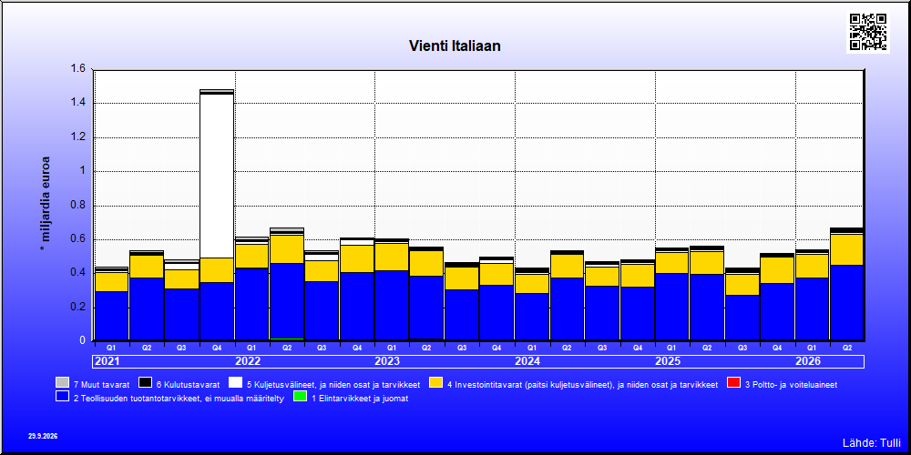The image size is (911, 455).
Task: Click the white '5 Kuljetusvälineet' legend swatch
Action: pyautogui.click(x=235, y=383)
